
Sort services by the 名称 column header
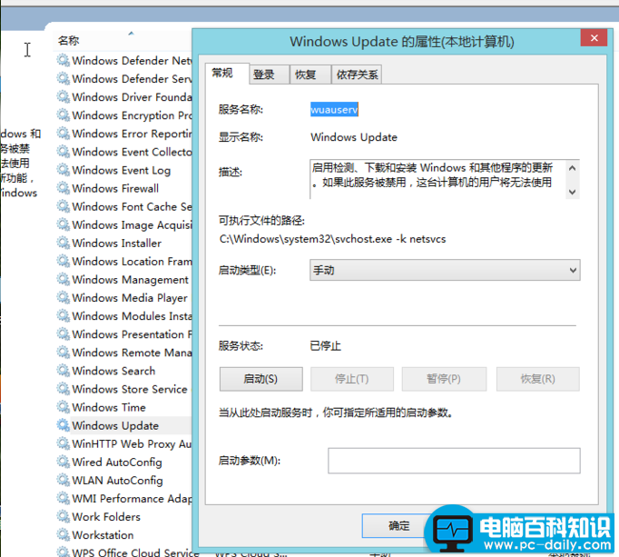[x=68, y=40]
